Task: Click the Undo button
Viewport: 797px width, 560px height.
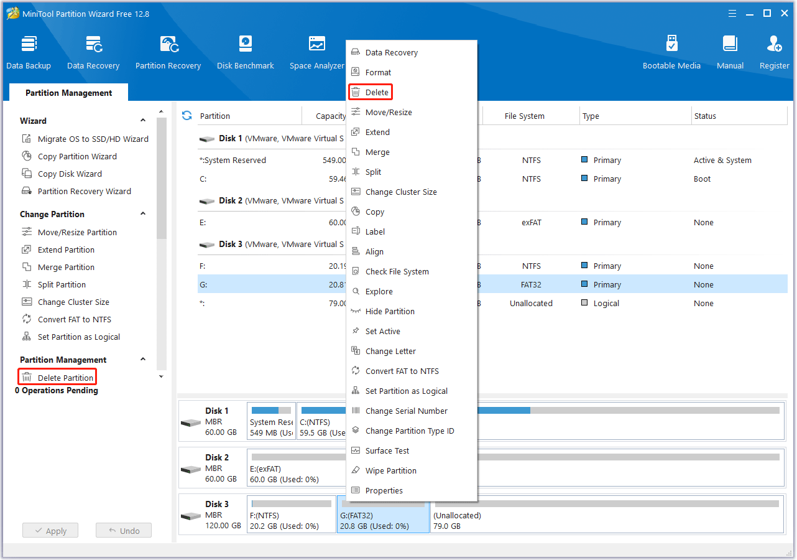Action: pos(124,531)
